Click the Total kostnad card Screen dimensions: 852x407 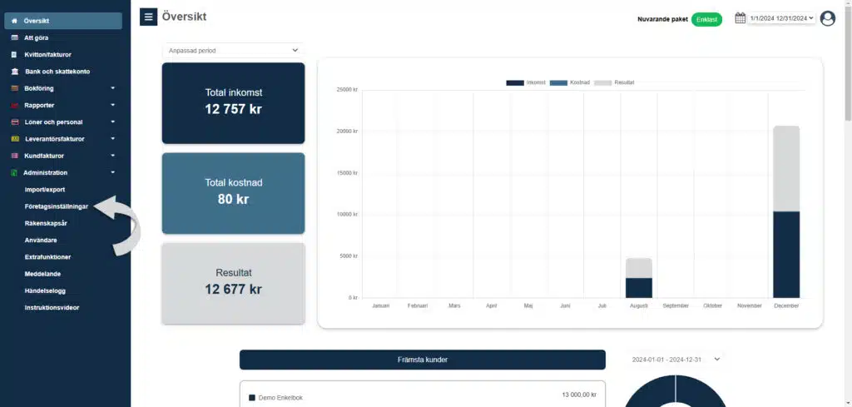tap(233, 193)
